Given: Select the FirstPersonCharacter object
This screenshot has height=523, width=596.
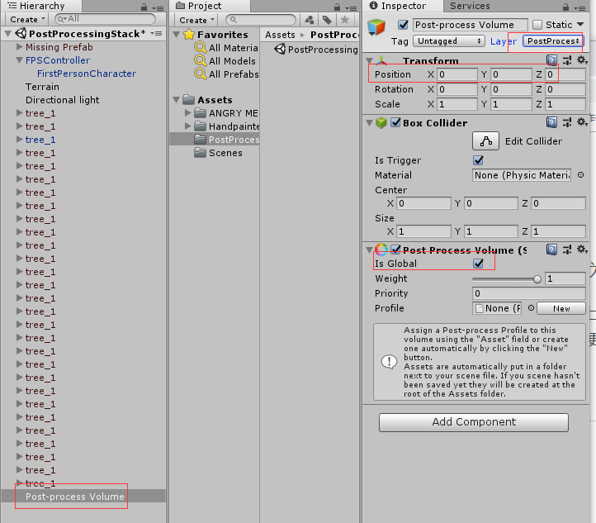Looking at the screenshot, I should pos(87,74).
